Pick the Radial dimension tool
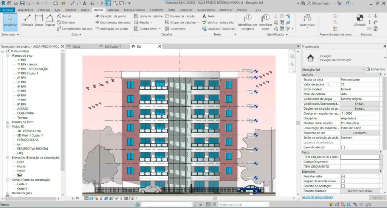Viewport: 387px width, 208px height. (x=64, y=16)
